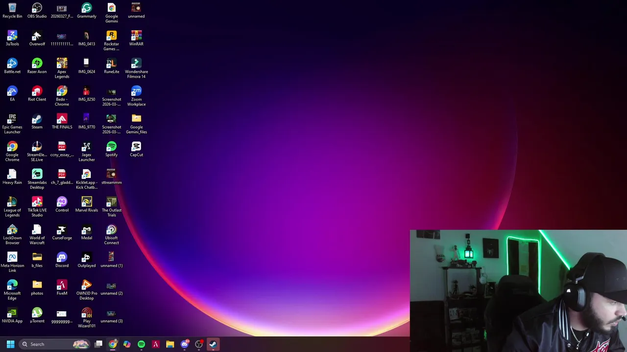
Task: Select the Steam desktop shortcut
Action: tap(37, 121)
